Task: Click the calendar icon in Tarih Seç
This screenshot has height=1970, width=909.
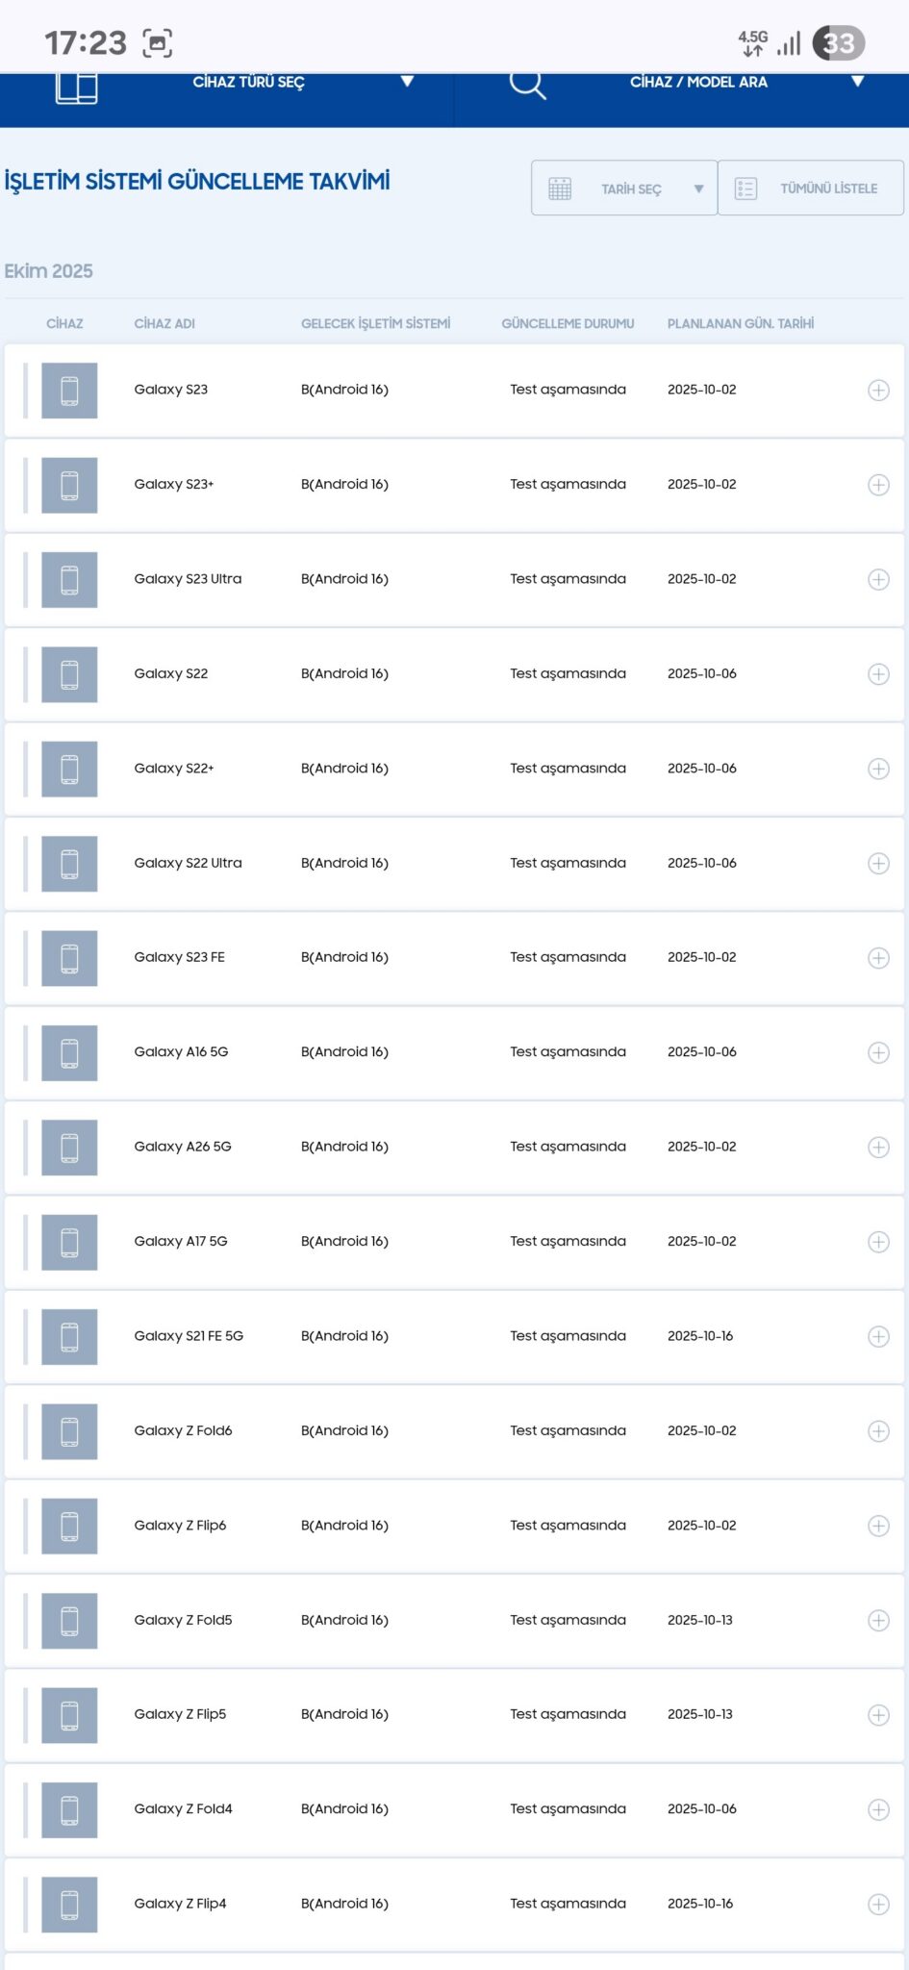Action: [560, 189]
